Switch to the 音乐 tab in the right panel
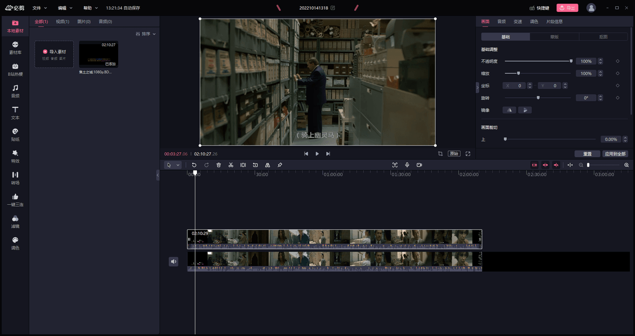The height and width of the screenshot is (336, 635). 501,21
